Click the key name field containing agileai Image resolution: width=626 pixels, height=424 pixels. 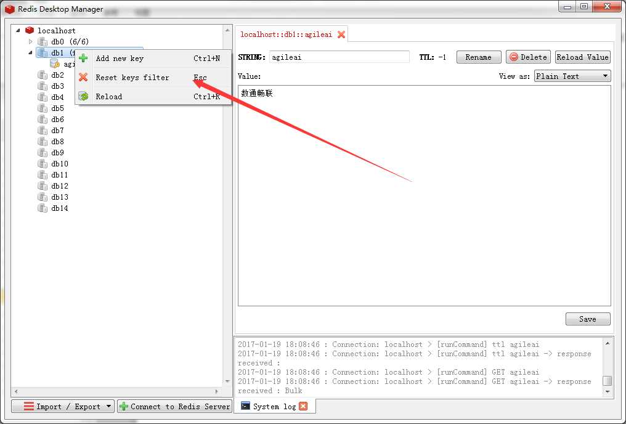(339, 57)
